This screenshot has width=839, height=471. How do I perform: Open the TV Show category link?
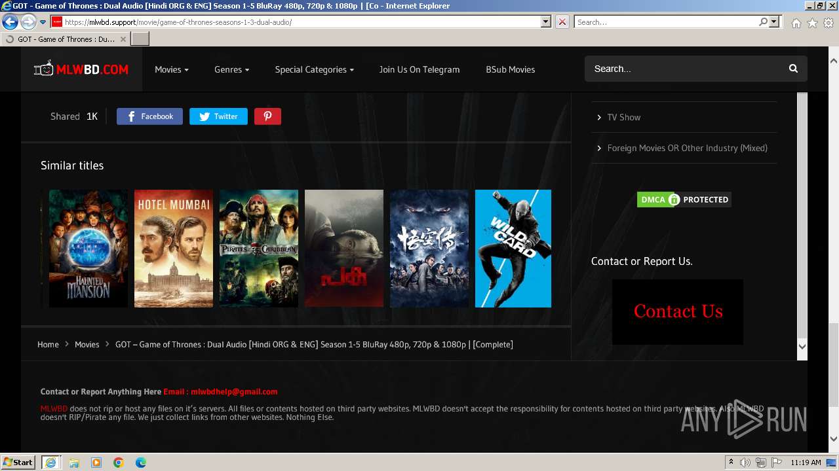coord(623,117)
